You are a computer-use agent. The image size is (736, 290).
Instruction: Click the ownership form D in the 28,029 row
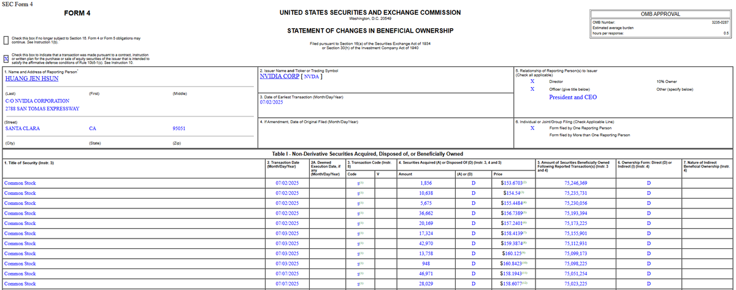(648, 284)
